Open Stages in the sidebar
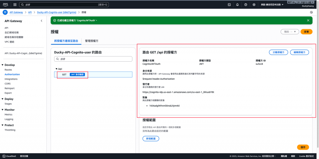The height and width of the screenshot is (159, 319). coord(8,104)
